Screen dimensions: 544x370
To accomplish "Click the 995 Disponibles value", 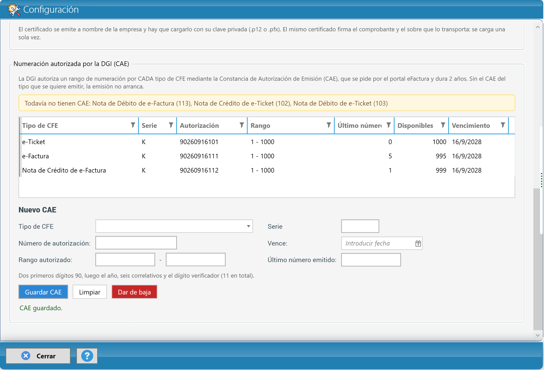I will click(441, 156).
